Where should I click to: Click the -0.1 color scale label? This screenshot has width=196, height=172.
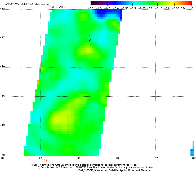click(x=166, y=8)
